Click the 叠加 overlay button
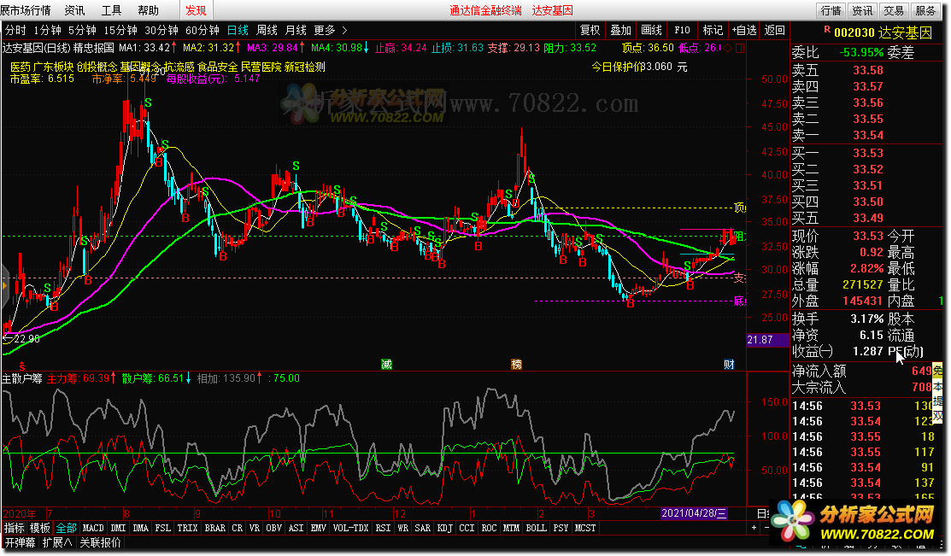 click(x=620, y=30)
